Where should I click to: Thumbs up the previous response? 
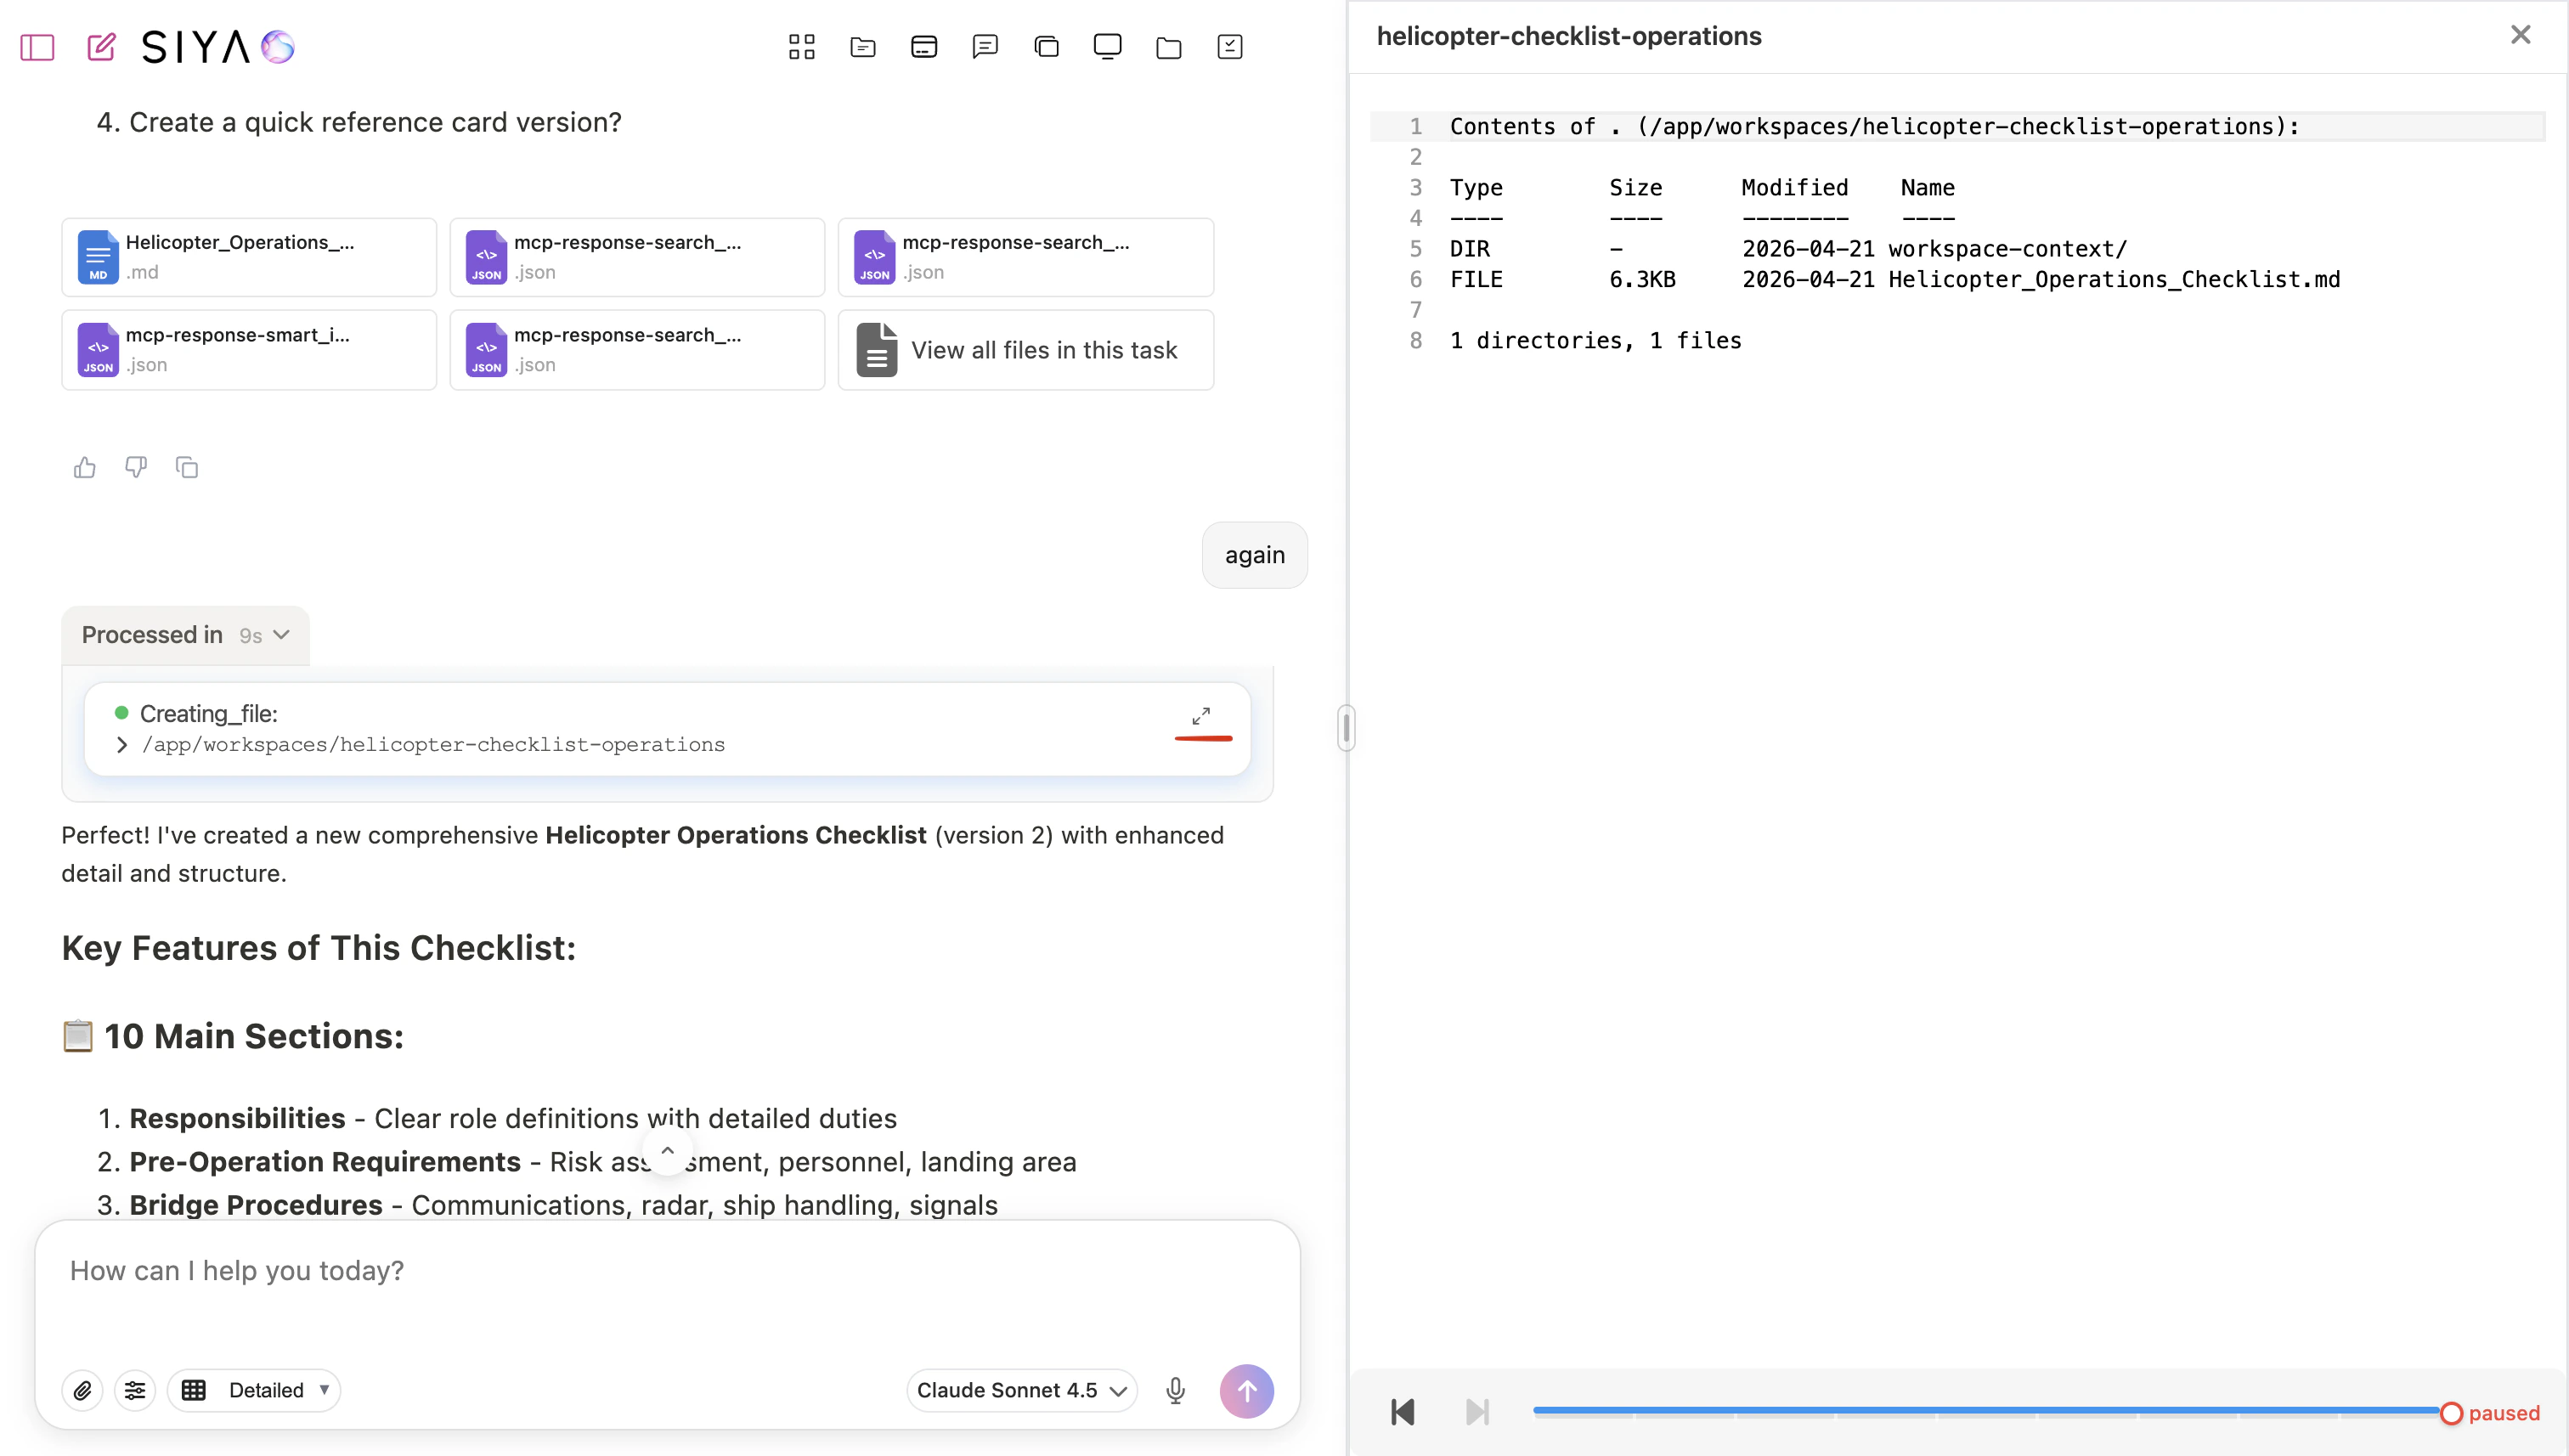(85, 467)
